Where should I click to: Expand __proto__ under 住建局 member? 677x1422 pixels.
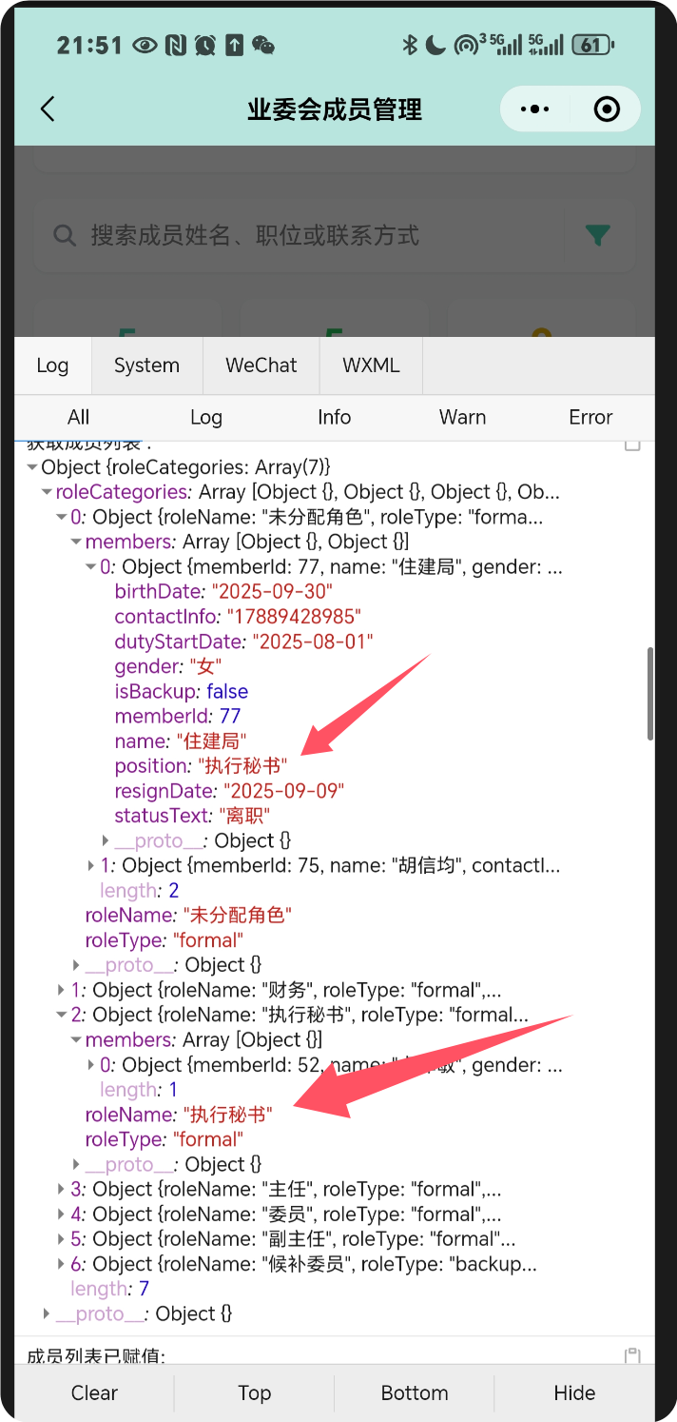coord(106,840)
